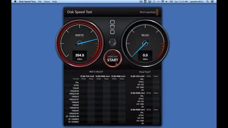
Task: Click the Speed Test START button
Action: pos(113,58)
